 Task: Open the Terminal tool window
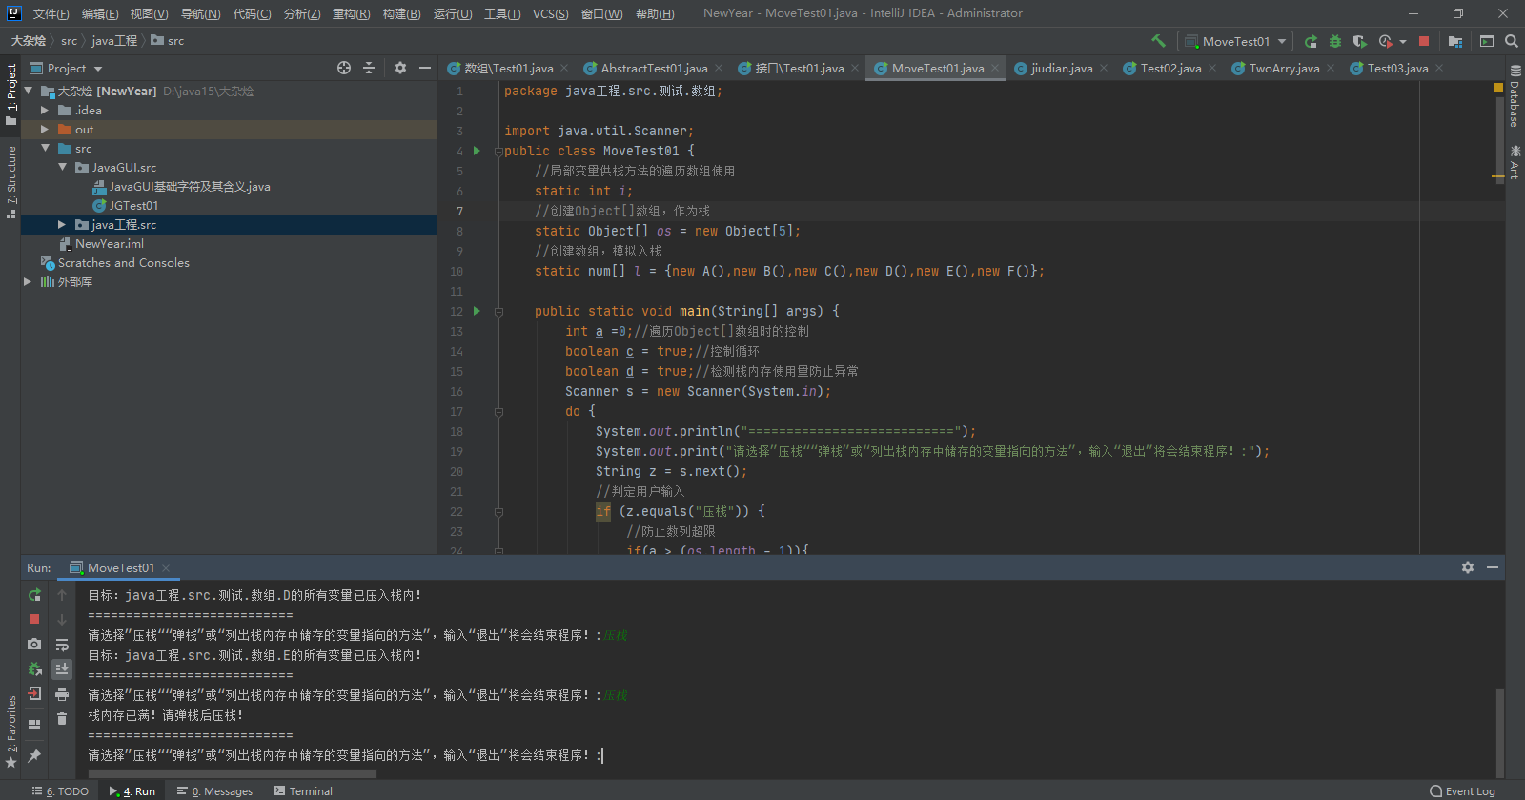tap(303, 790)
